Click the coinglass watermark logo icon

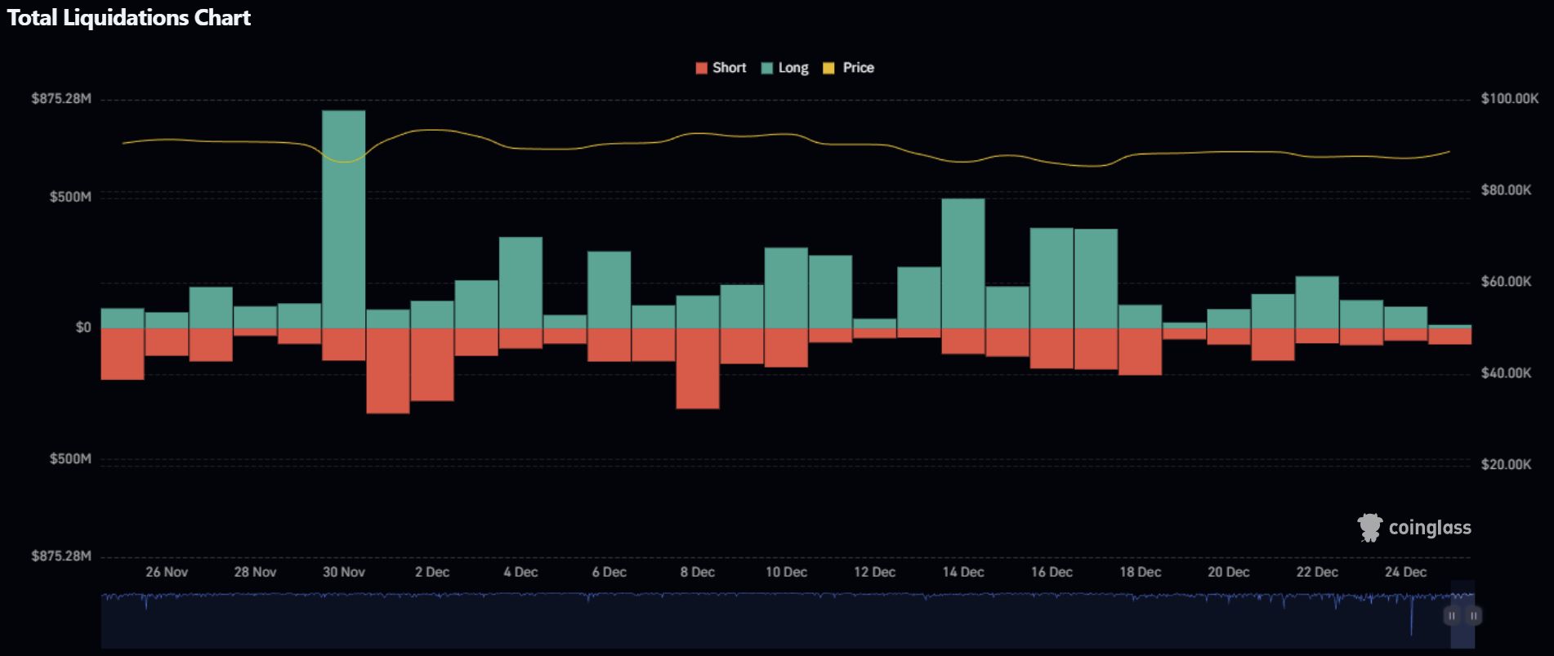tap(1369, 528)
